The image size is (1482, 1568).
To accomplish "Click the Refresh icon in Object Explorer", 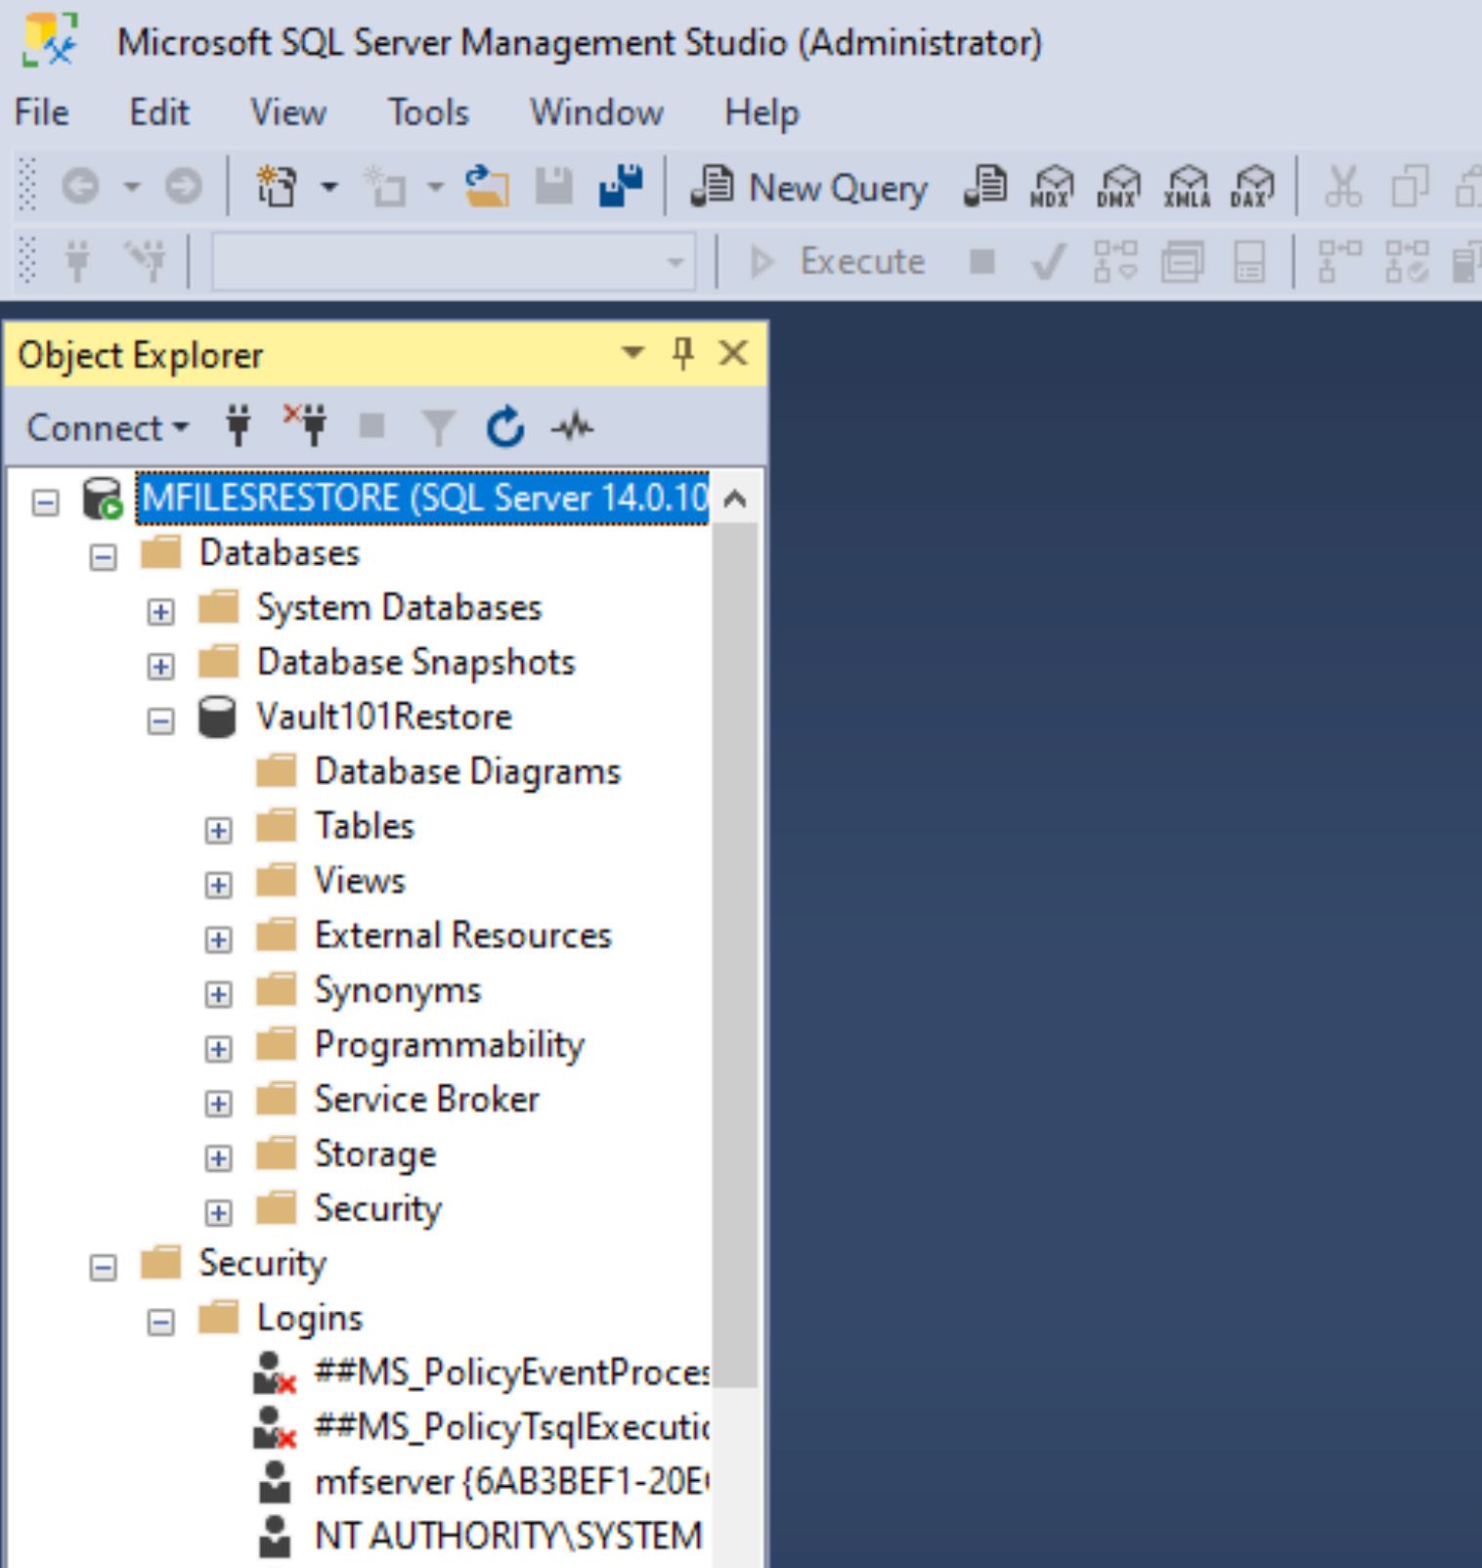I will point(505,426).
